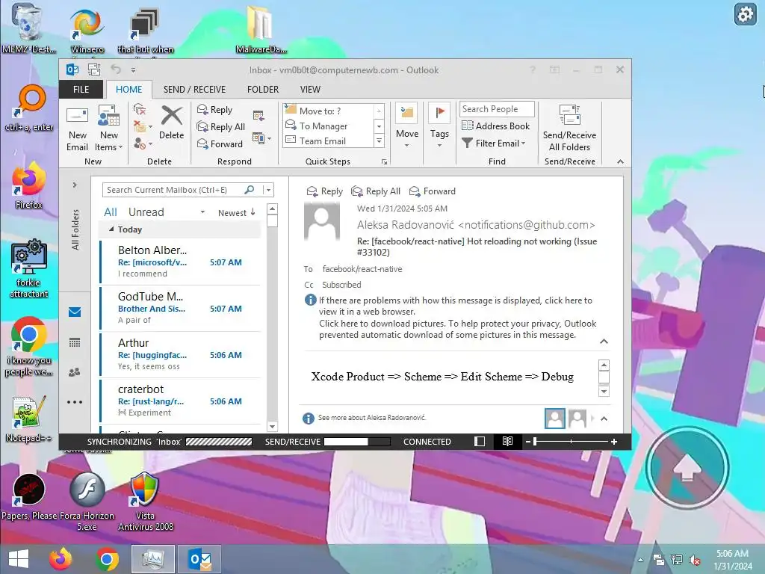
Task: Switch to Calendar navigation icon
Action: (x=75, y=342)
